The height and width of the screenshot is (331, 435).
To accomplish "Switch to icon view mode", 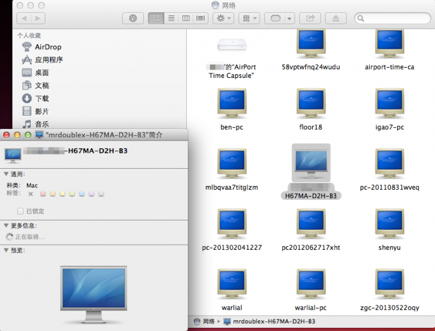I will pos(155,19).
